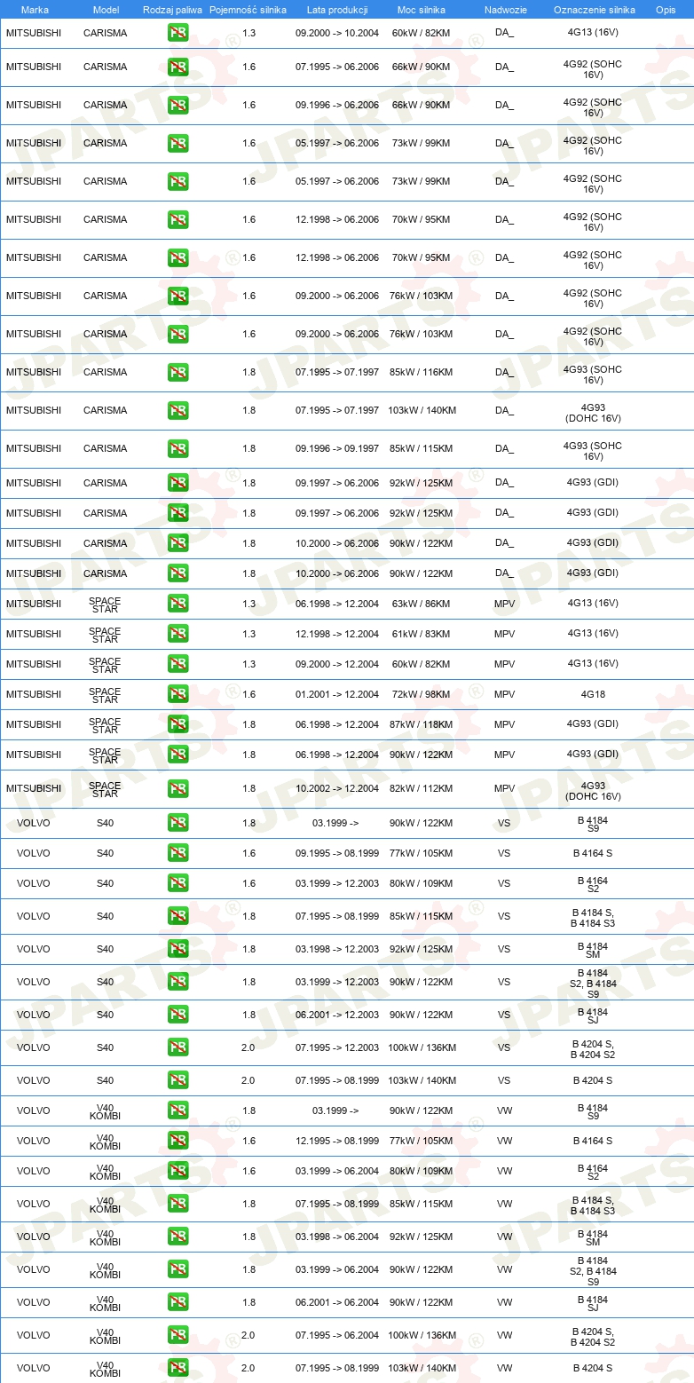Image resolution: width=694 pixels, height=1383 pixels.
Task: Click the fuel icon in the V40 Kombi 80kW / 109KM row
Action: pos(177,1171)
